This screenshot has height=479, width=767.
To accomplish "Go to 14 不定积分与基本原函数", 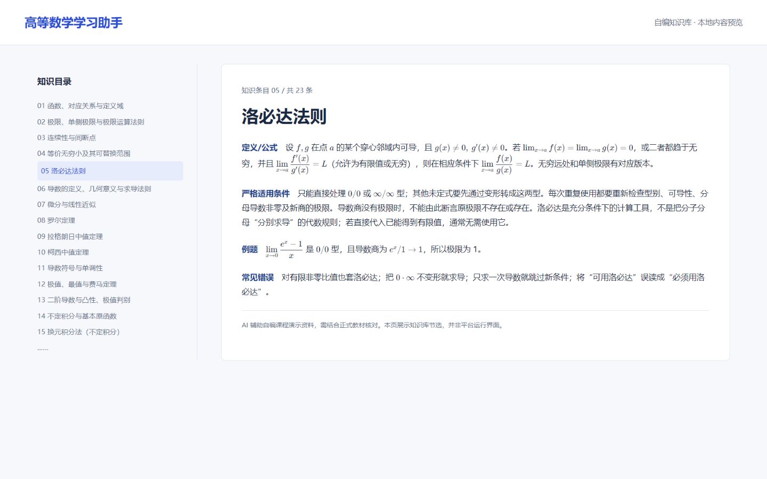I will (x=77, y=316).
